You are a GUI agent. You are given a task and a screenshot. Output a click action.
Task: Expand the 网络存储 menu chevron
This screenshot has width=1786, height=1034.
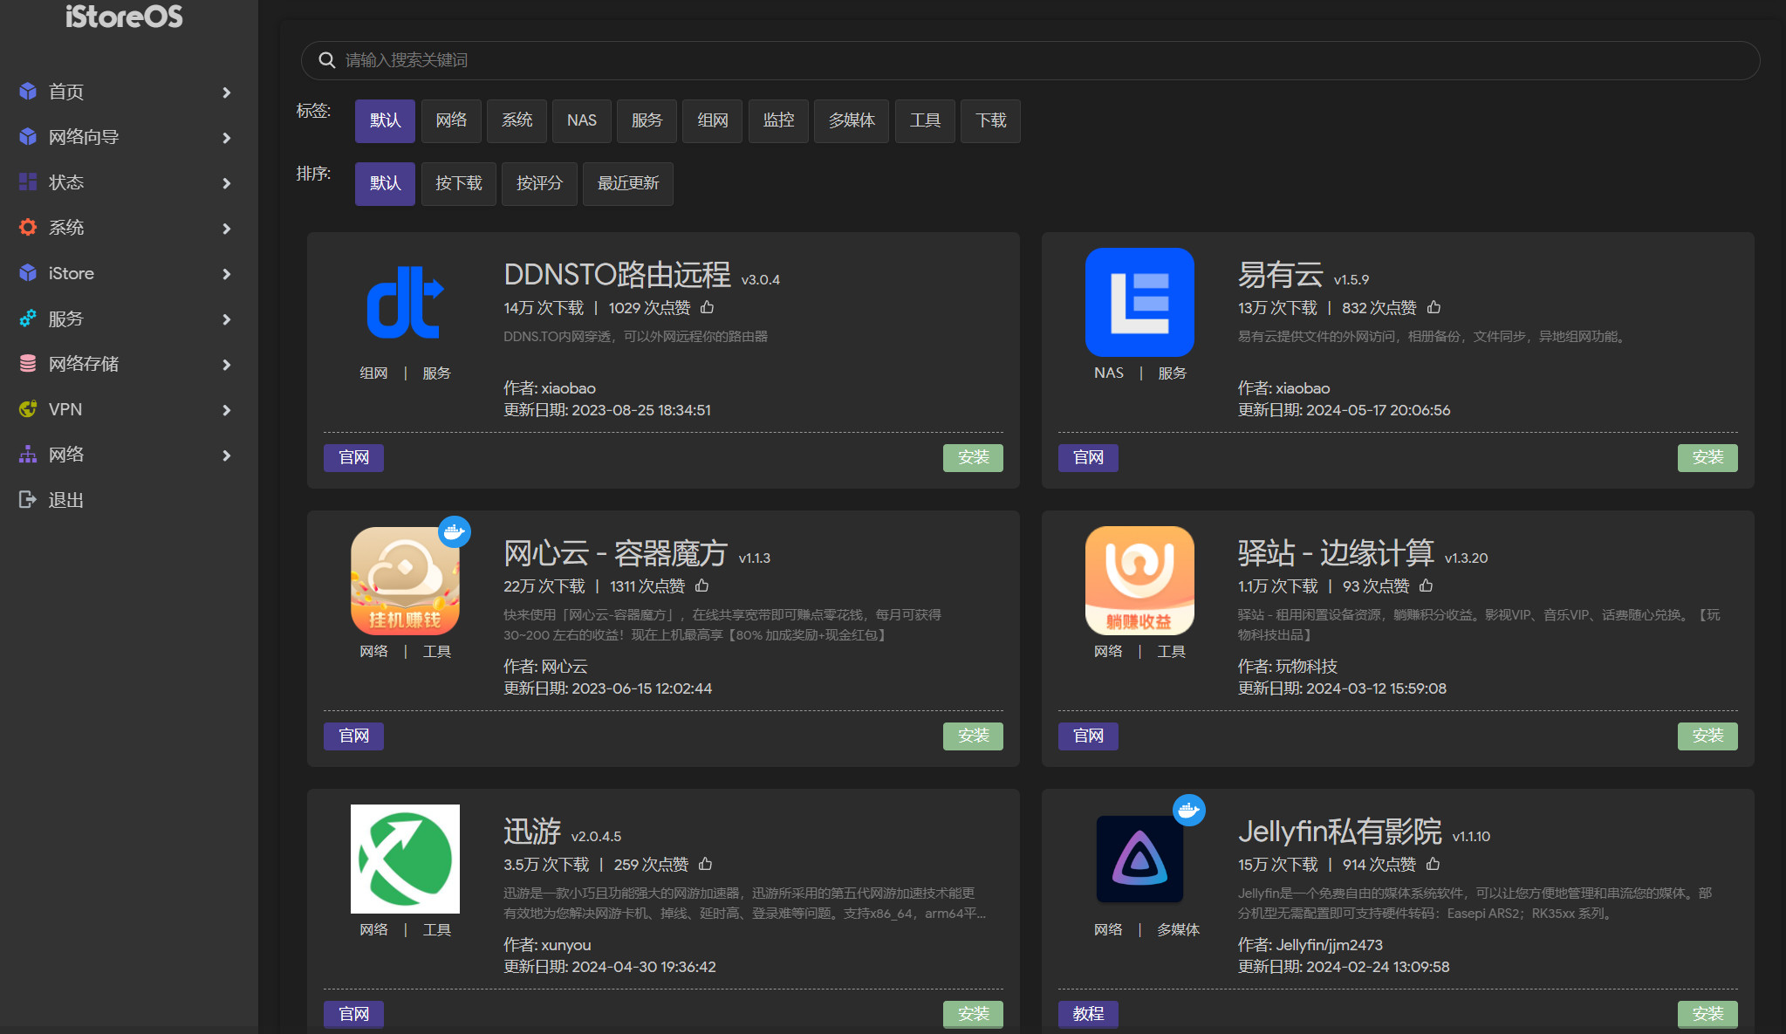point(227,365)
